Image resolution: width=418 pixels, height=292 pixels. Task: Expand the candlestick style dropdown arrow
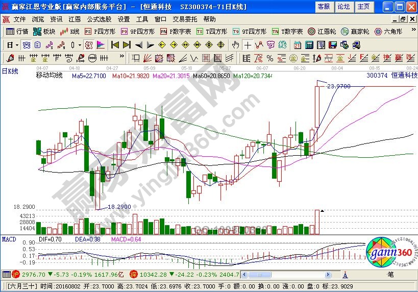[81, 44]
